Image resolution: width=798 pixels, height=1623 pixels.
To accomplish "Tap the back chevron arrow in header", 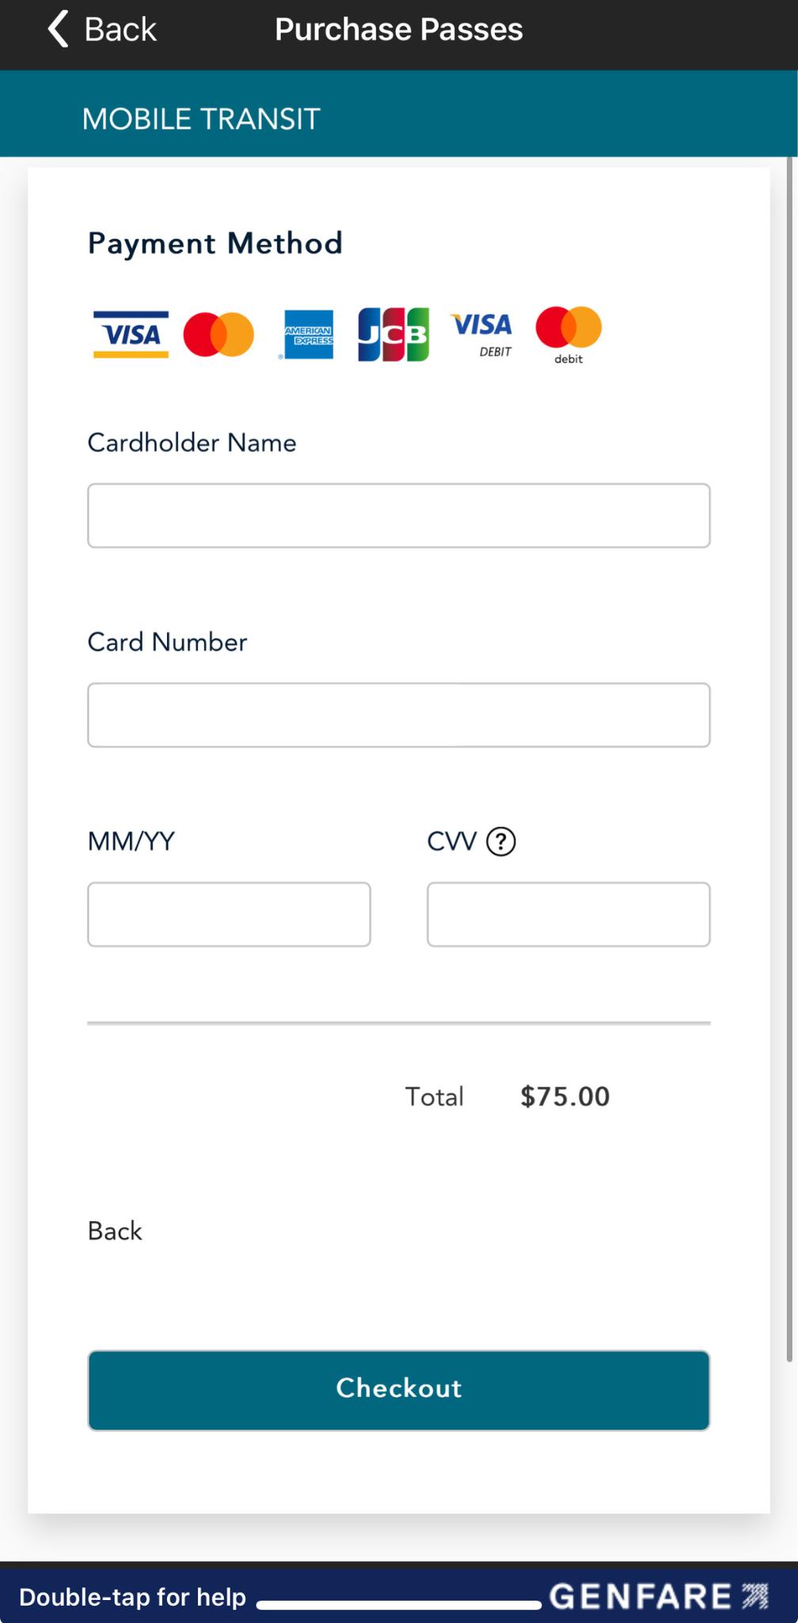I will coord(58,29).
